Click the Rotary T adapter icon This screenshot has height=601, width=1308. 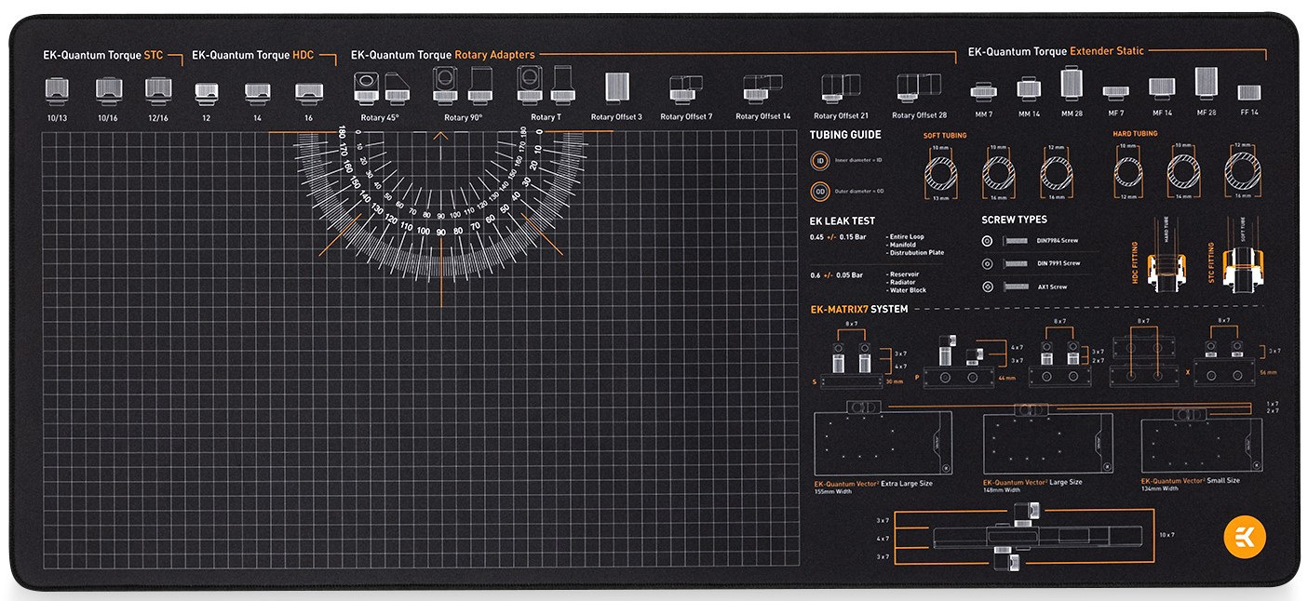point(545,88)
